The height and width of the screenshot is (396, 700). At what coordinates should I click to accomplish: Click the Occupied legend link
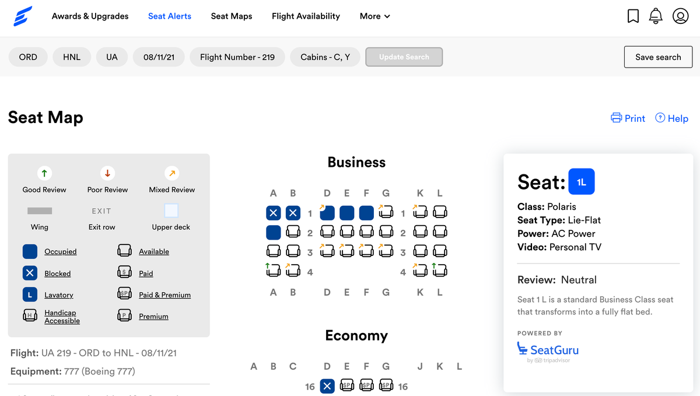[61, 251]
